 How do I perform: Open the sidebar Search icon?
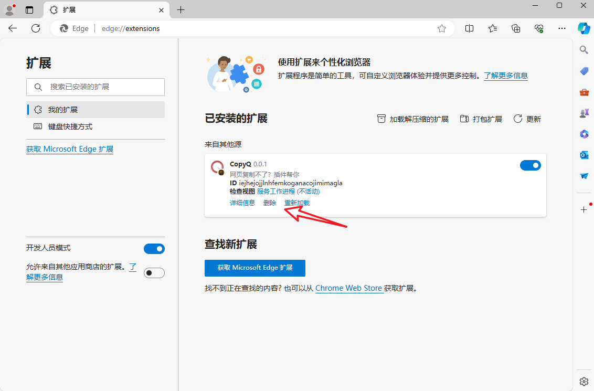(x=584, y=49)
